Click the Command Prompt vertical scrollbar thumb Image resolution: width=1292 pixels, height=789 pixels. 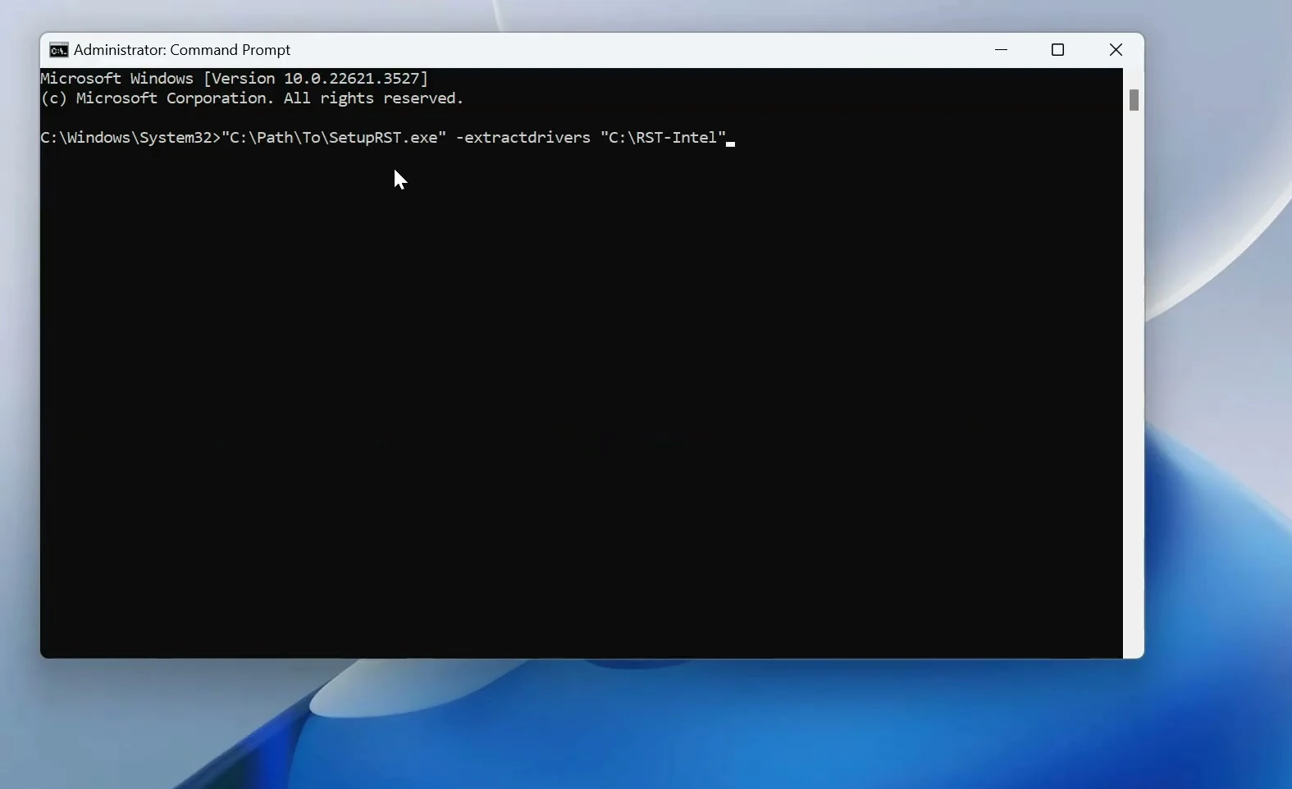click(1134, 100)
